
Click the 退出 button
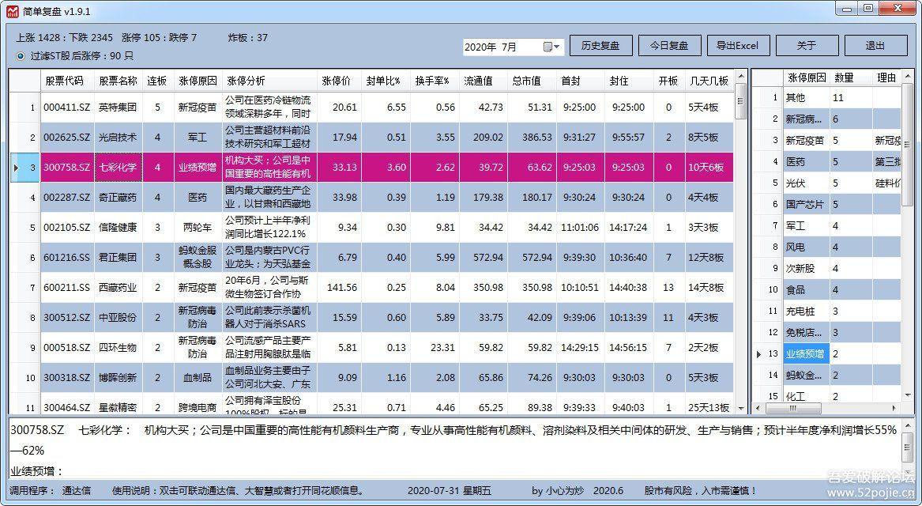pyautogui.click(x=875, y=46)
